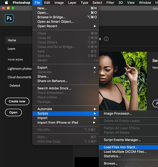Click the woman in hat thumbnail

click(x=123, y=81)
